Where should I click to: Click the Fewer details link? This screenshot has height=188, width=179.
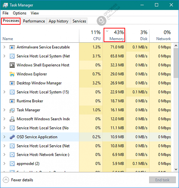pos(22,180)
